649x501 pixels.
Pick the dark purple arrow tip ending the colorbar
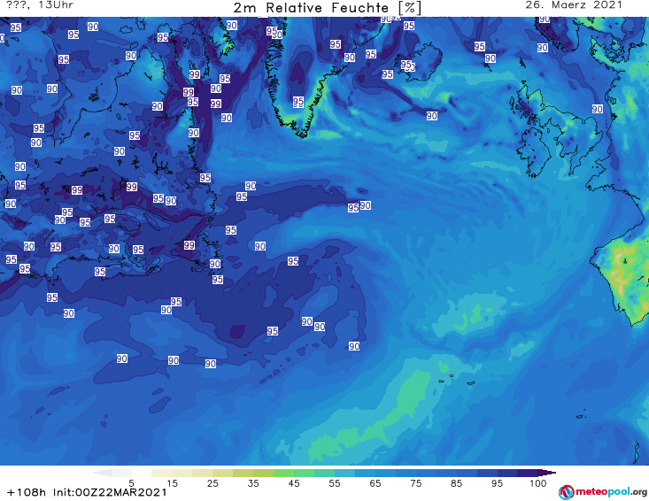click(547, 473)
